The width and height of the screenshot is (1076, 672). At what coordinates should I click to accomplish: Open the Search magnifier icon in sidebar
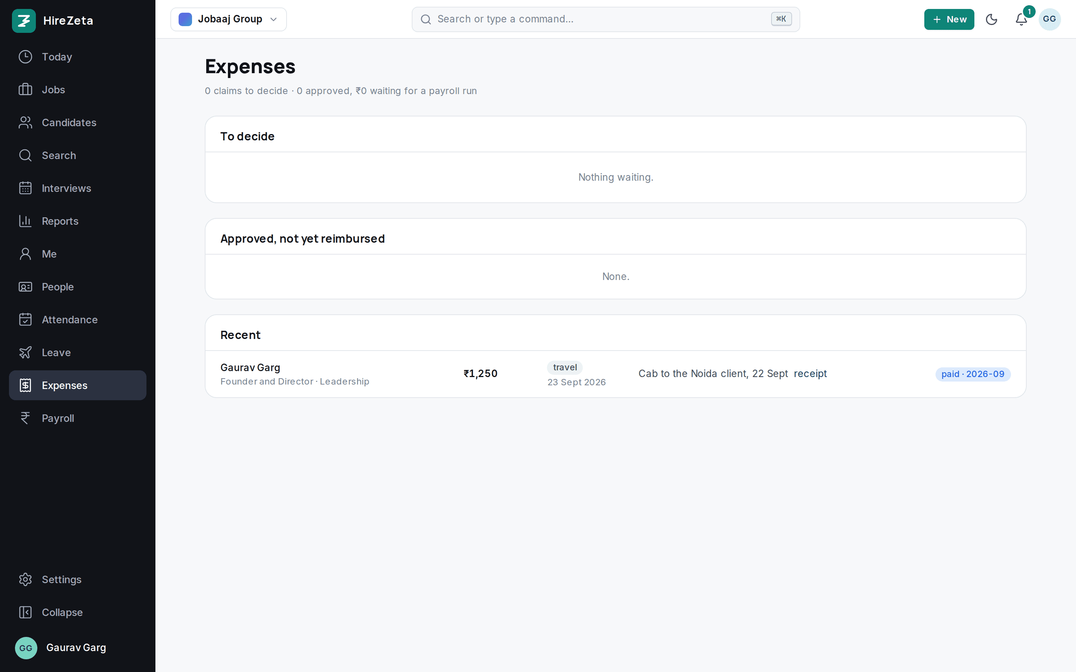pos(25,156)
